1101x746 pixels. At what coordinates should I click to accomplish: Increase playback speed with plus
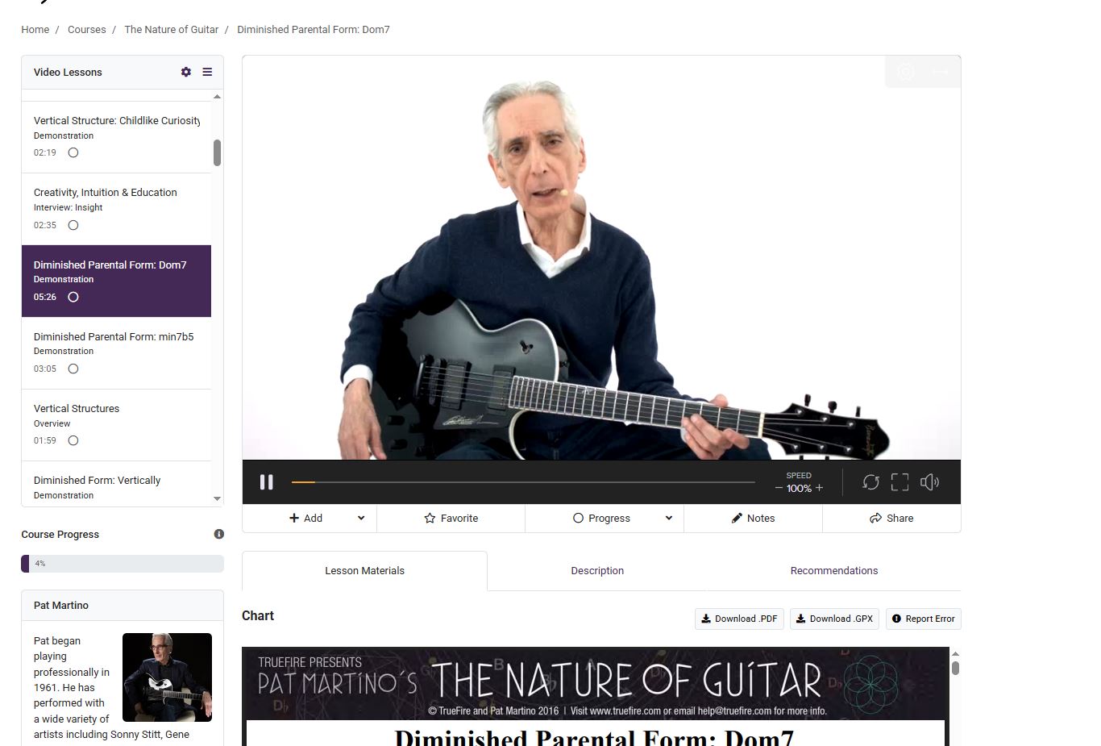(x=819, y=488)
